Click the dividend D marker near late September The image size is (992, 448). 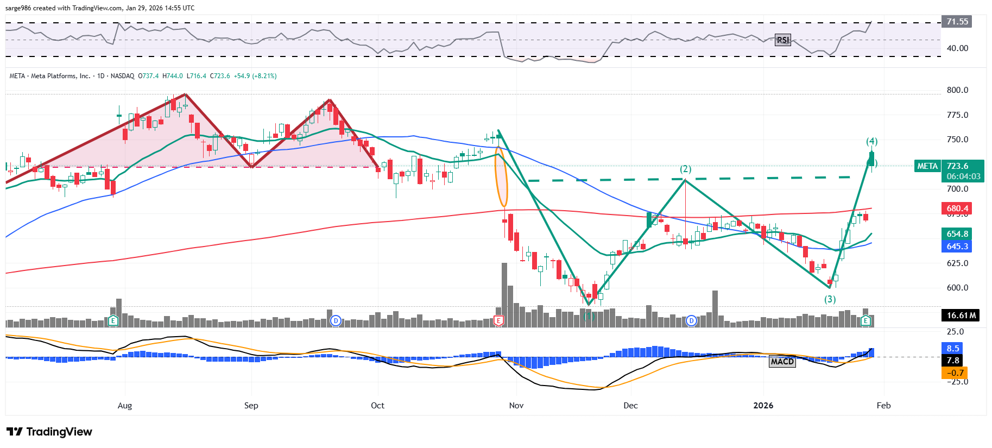coord(336,321)
